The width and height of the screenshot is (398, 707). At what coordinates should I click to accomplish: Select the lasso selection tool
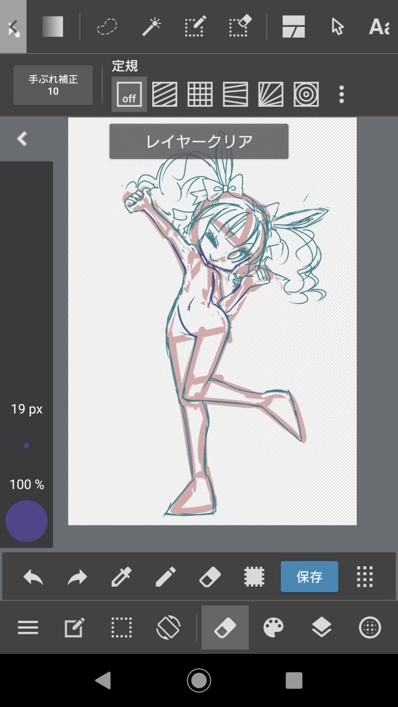pyautogui.click(x=107, y=26)
